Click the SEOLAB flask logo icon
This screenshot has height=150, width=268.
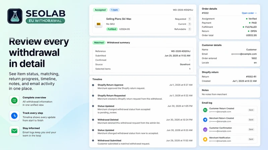click(x=15, y=16)
